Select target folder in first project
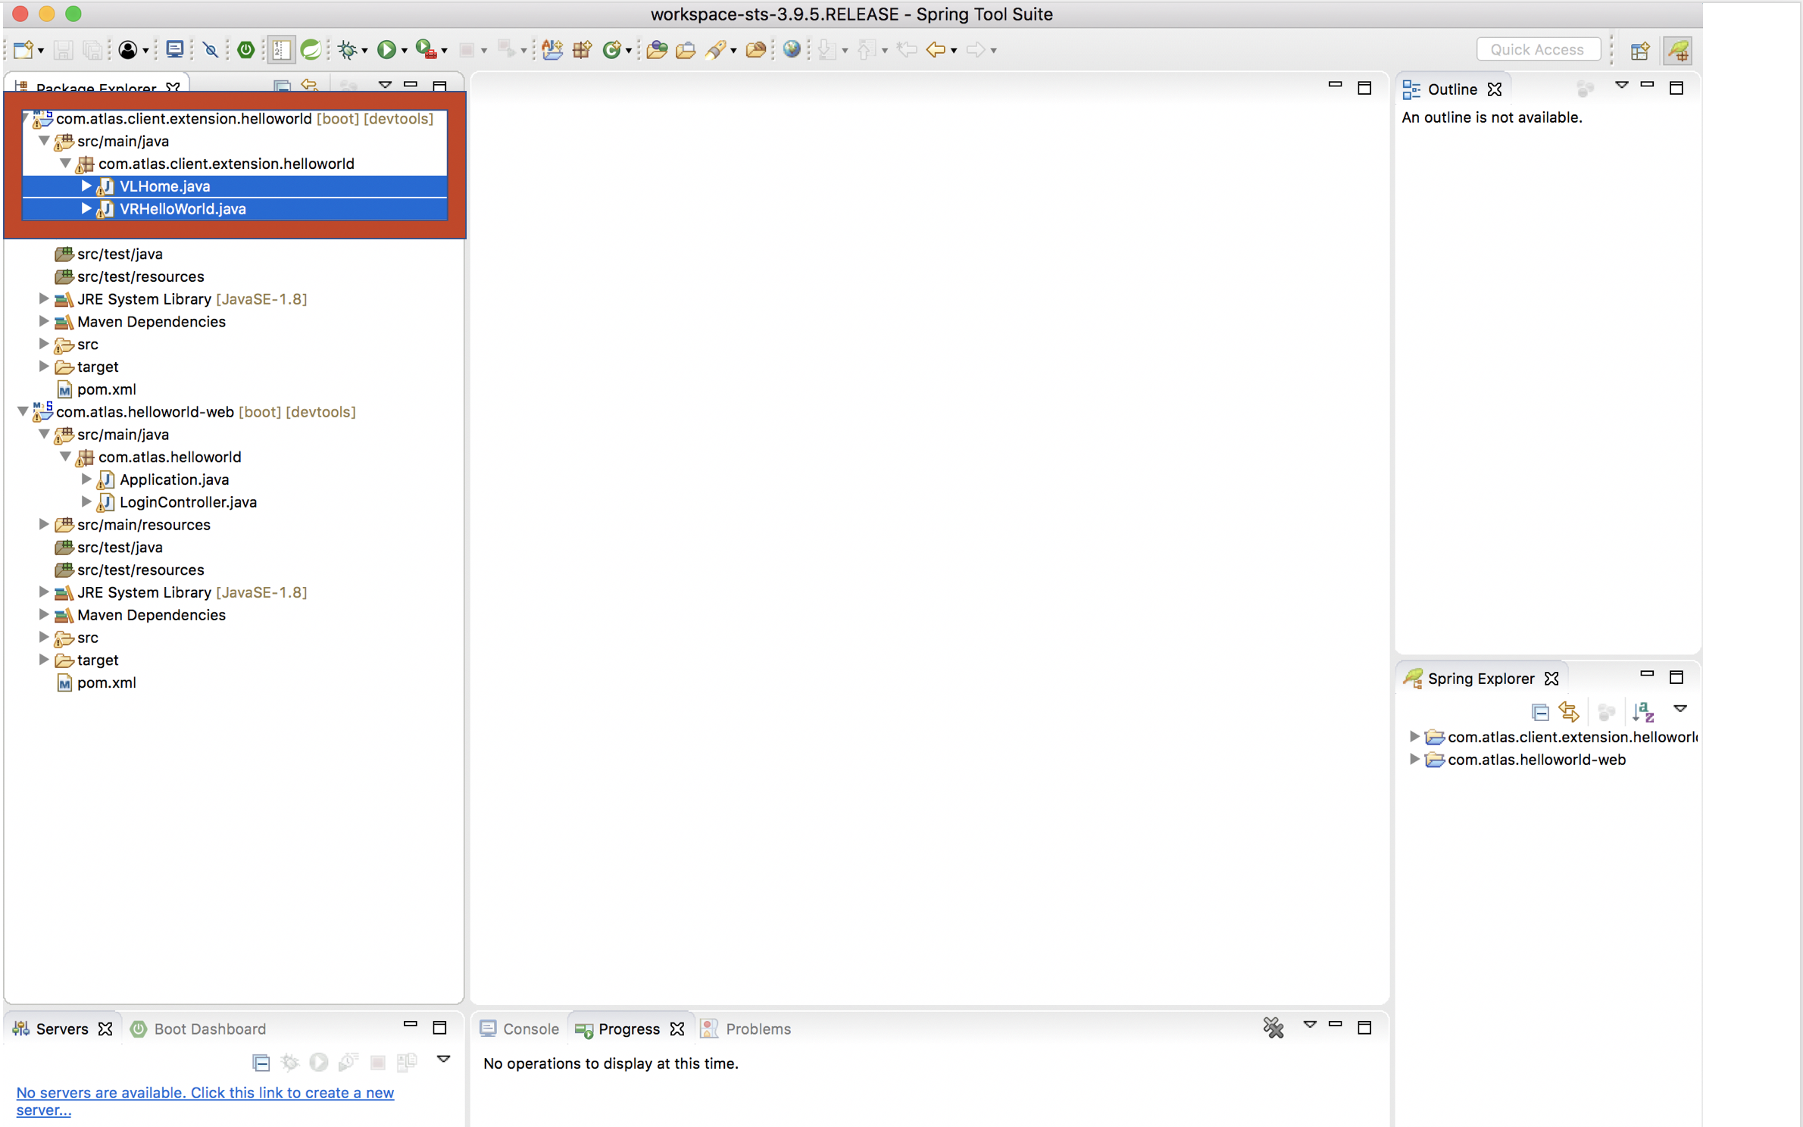 (98, 367)
